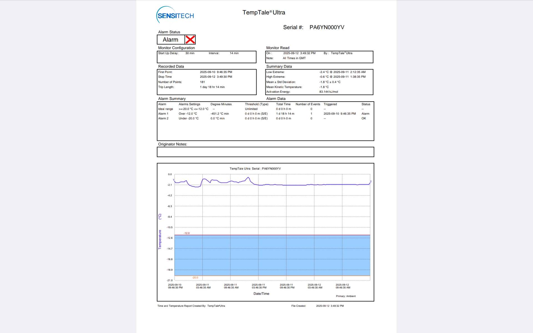Click the Alarm 1 row in Alarm Summary
Viewport: 533px width, 333px height.
[x=163, y=114]
